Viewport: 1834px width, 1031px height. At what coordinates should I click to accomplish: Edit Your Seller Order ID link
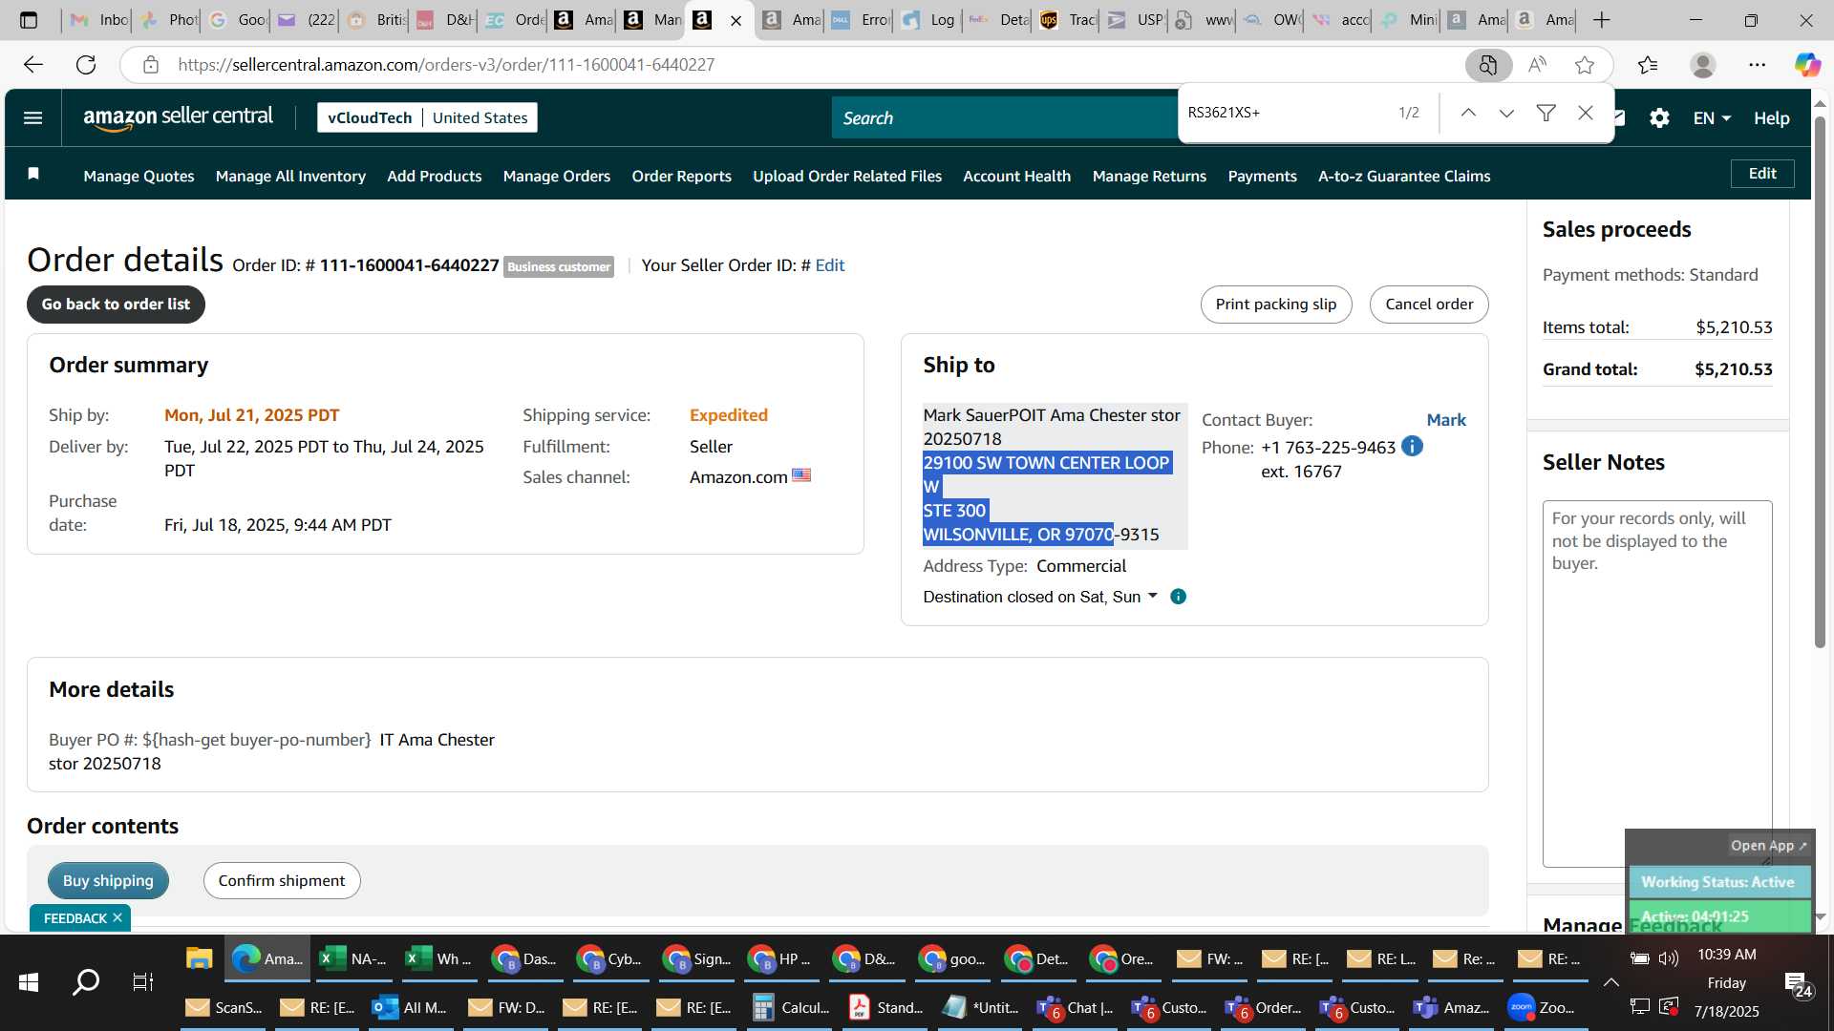coord(829,265)
